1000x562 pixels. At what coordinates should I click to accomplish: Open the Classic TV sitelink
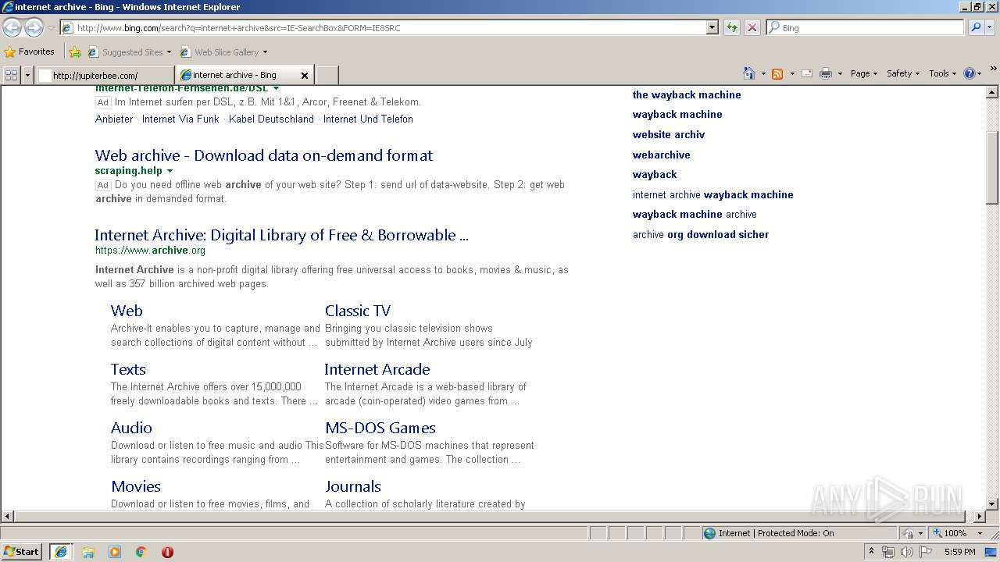pyautogui.click(x=358, y=311)
